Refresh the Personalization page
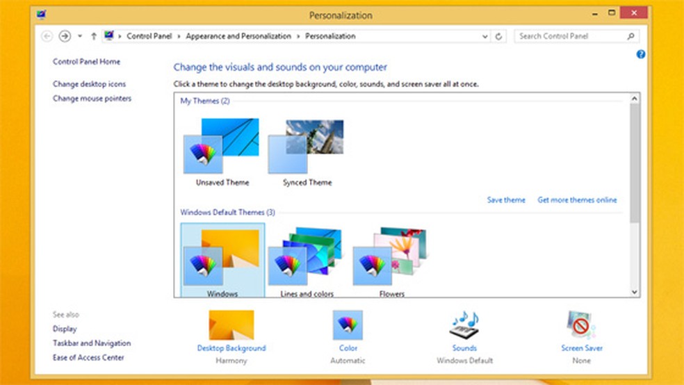 (x=498, y=37)
